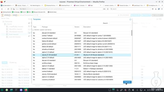Open the Mozilla News bookmark

(52, 12)
